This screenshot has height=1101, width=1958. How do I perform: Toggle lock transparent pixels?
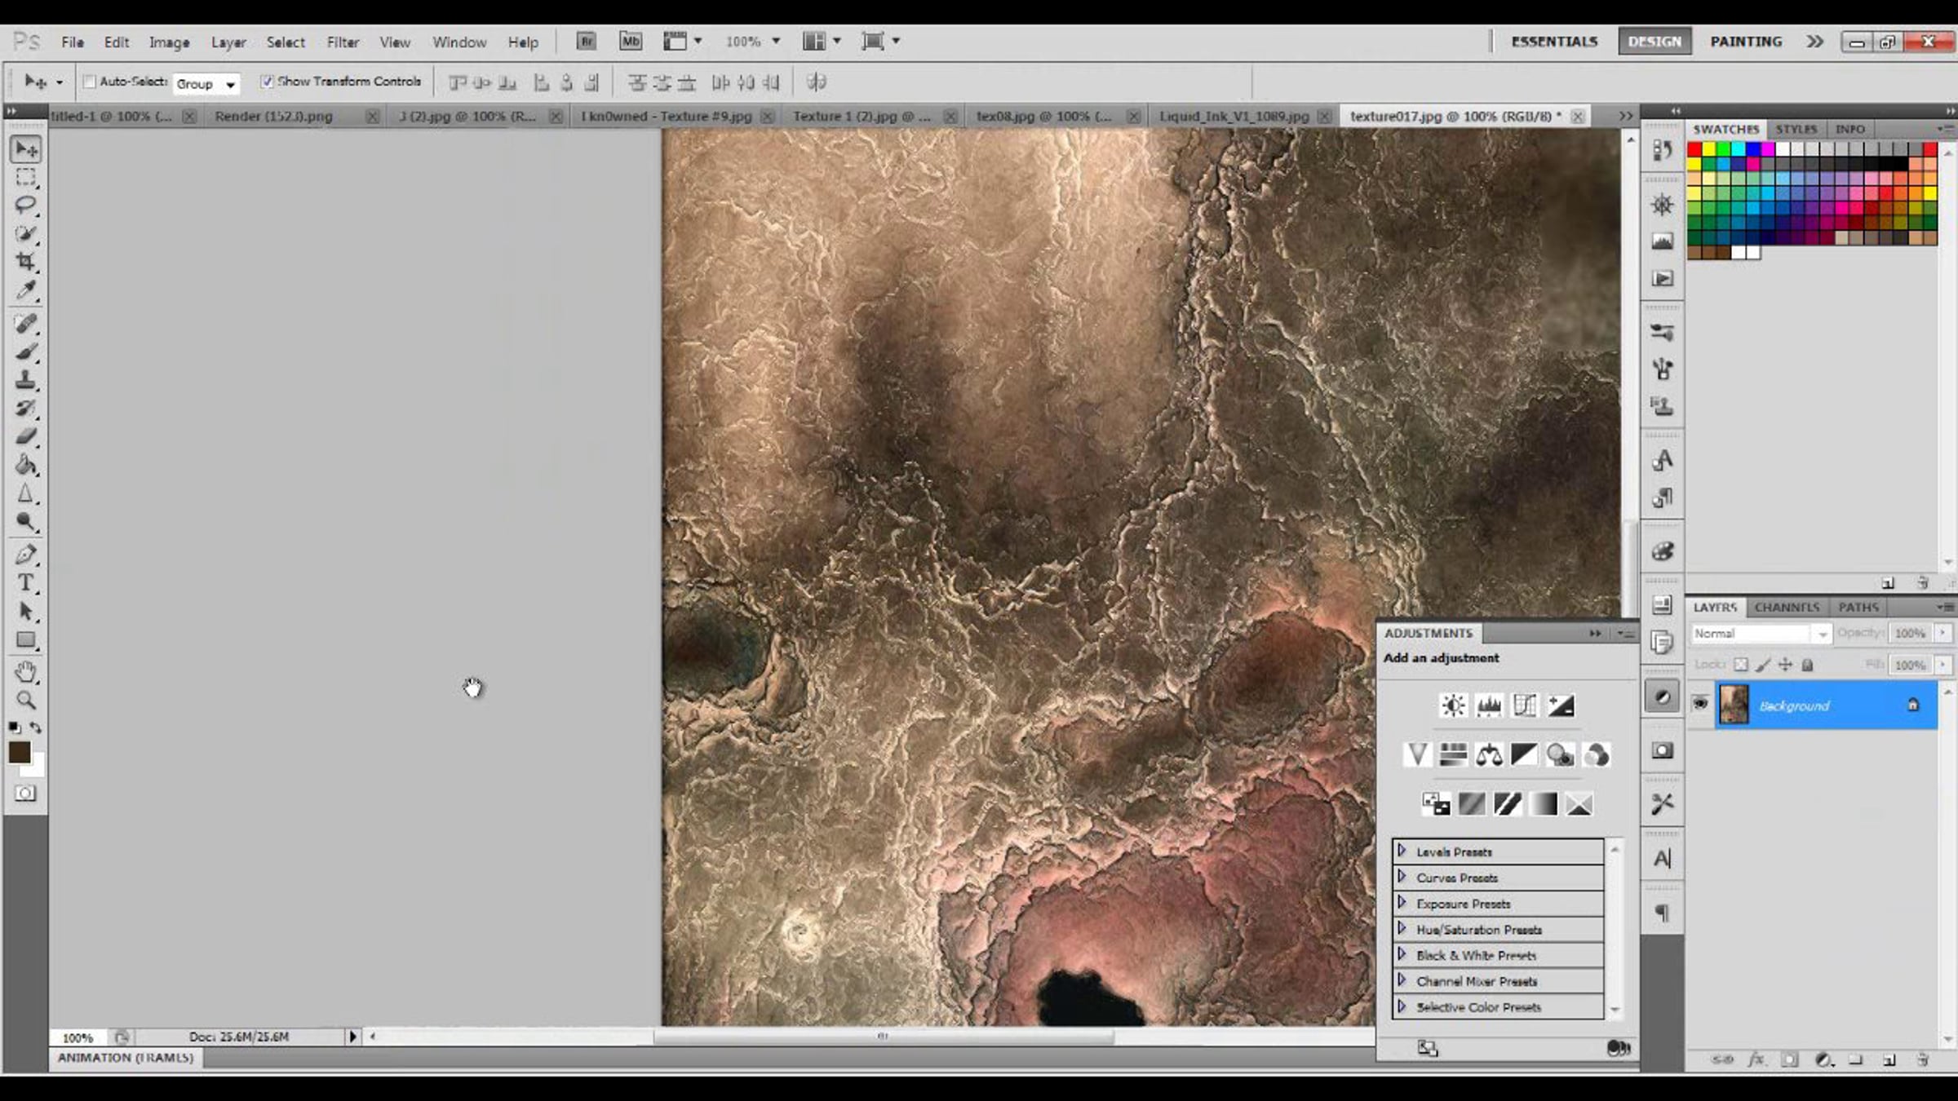1741,665
